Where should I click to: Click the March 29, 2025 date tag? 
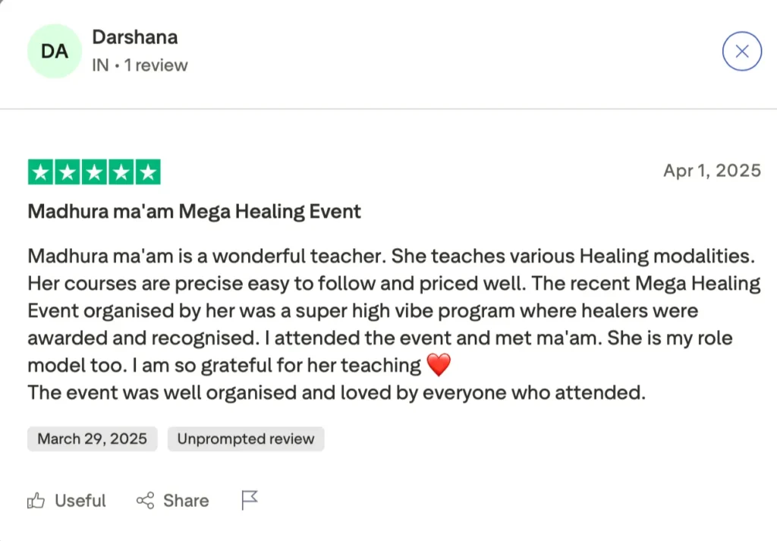tap(92, 439)
